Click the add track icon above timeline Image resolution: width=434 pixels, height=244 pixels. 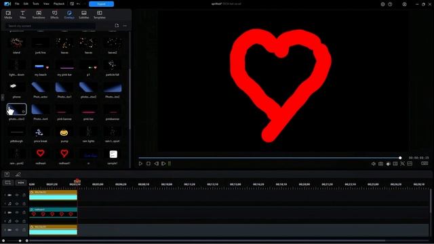click(7, 174)
